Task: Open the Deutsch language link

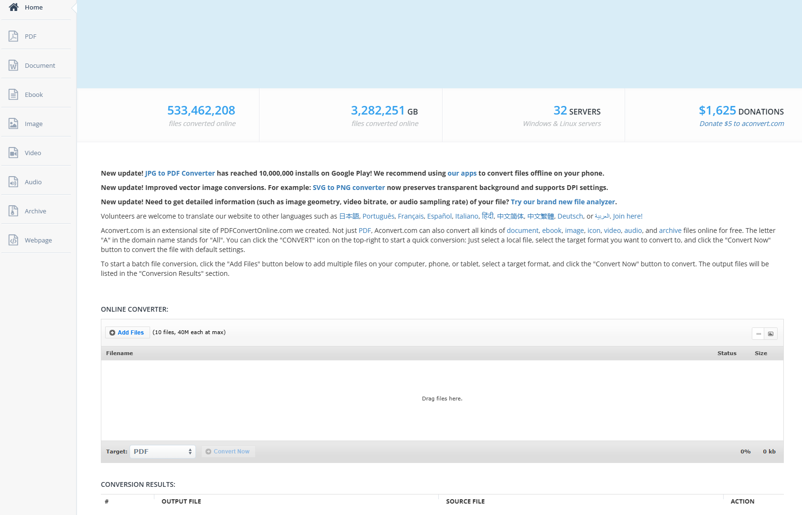Action: [x=570, y=216]
